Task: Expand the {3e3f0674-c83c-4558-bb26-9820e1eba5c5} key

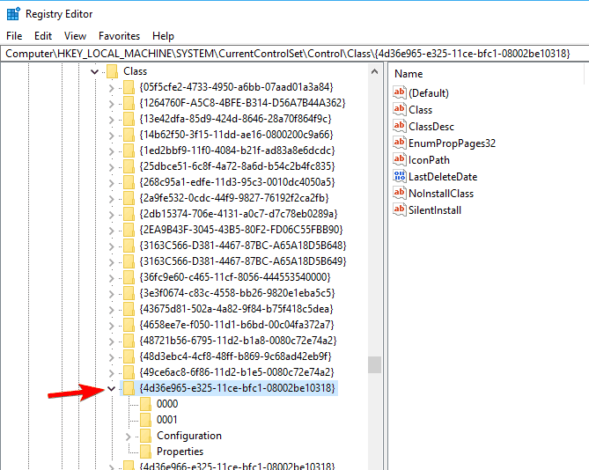Action: coord(112,294)
